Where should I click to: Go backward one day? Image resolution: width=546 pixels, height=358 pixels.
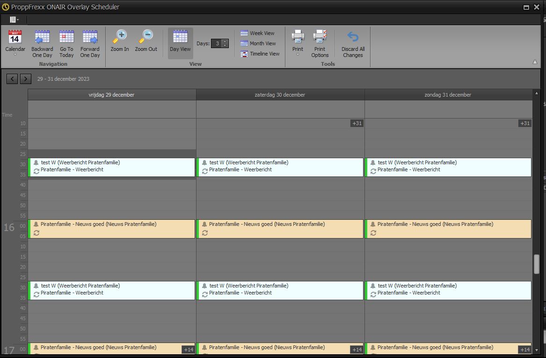pyautogui.click(x=42, y=43)
